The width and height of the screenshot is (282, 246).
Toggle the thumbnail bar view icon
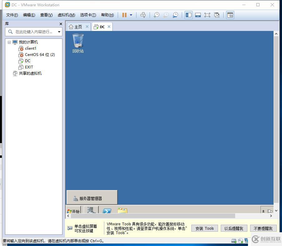198,15
